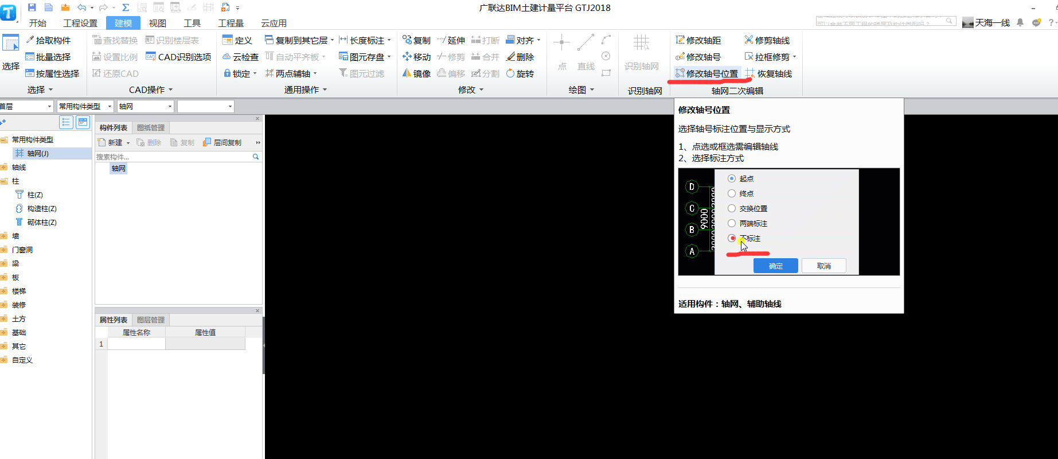This screenshot has height=459, width=1058.
Task: Switch navigation tree to list view icon
Action: [x=66, y=122]
